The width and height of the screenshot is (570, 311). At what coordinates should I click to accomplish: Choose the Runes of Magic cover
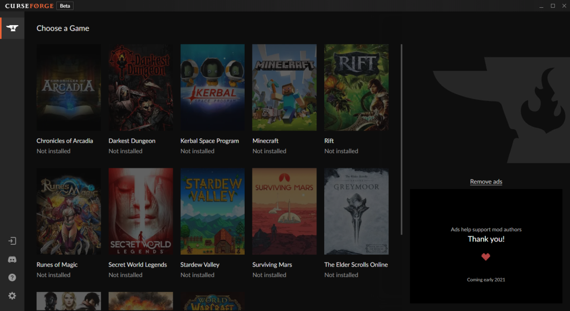pyautogui.click(x=69, y=211)
